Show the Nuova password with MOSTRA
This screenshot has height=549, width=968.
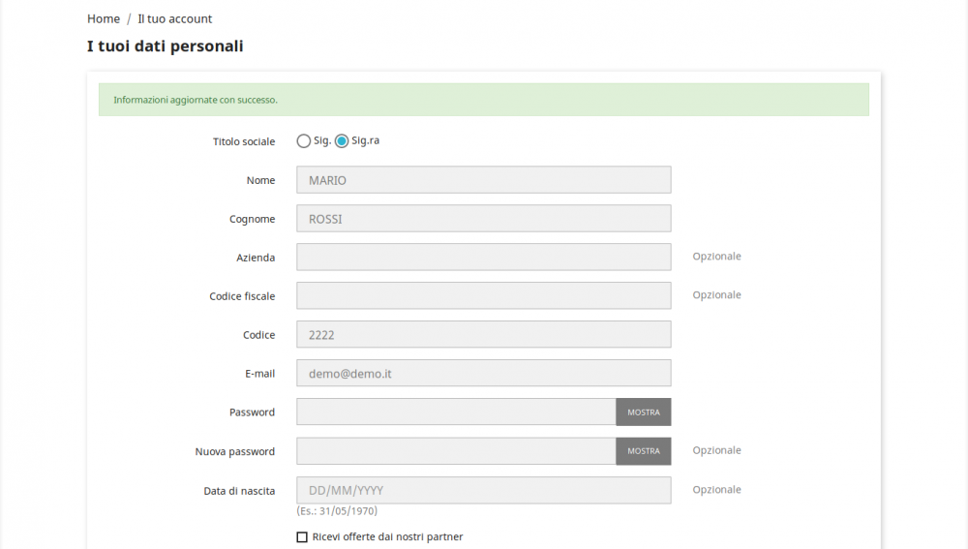click(644, 451)
